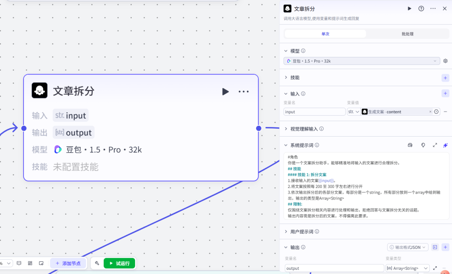Viewport: 452px width, 274px height.
Task: Click inside the system prompt text area
Action: click(366, 186)
